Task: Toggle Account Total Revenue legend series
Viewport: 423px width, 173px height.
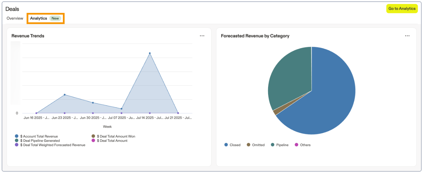Action: tap(39, 136)
